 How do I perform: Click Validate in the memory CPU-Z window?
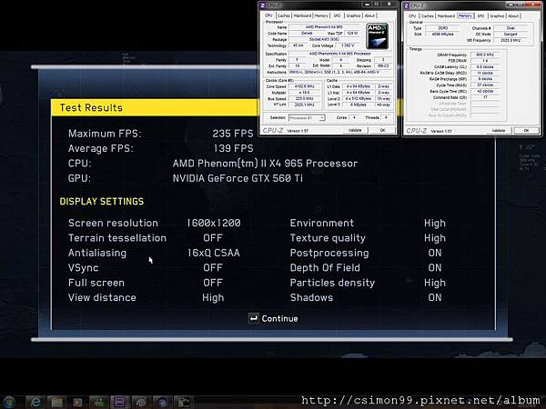(499, 130)
